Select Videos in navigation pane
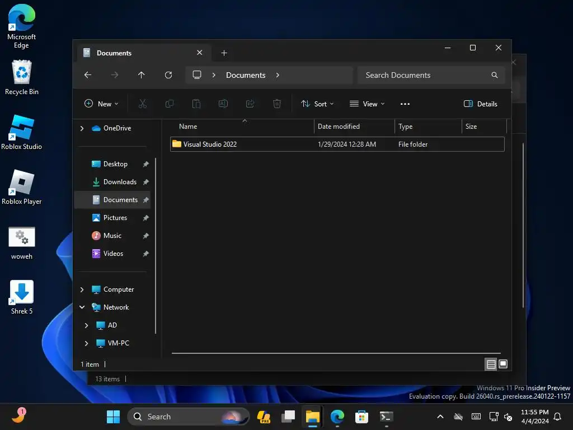Screen dimensions: 573x430 point(113,254)
